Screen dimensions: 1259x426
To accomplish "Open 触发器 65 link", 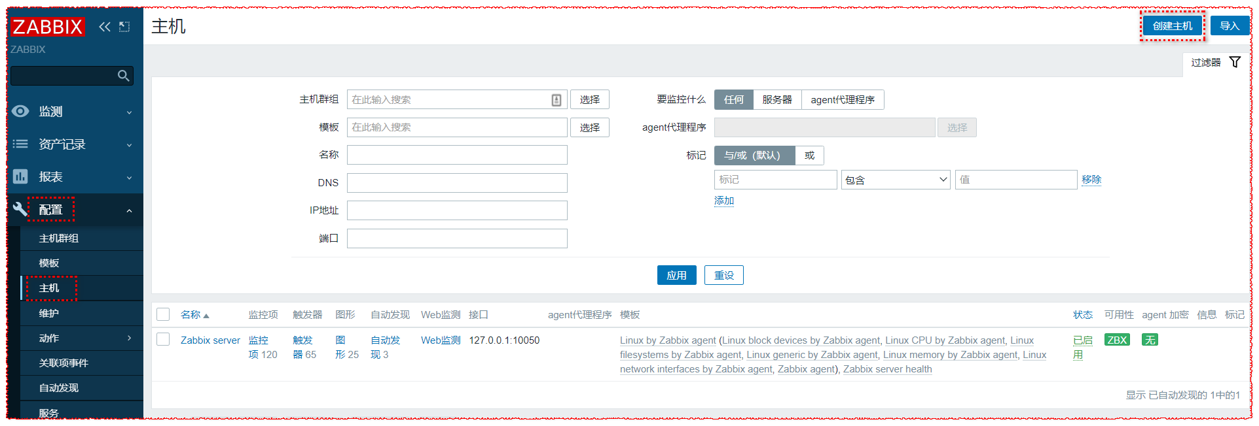I will click(x=302, y=347).
